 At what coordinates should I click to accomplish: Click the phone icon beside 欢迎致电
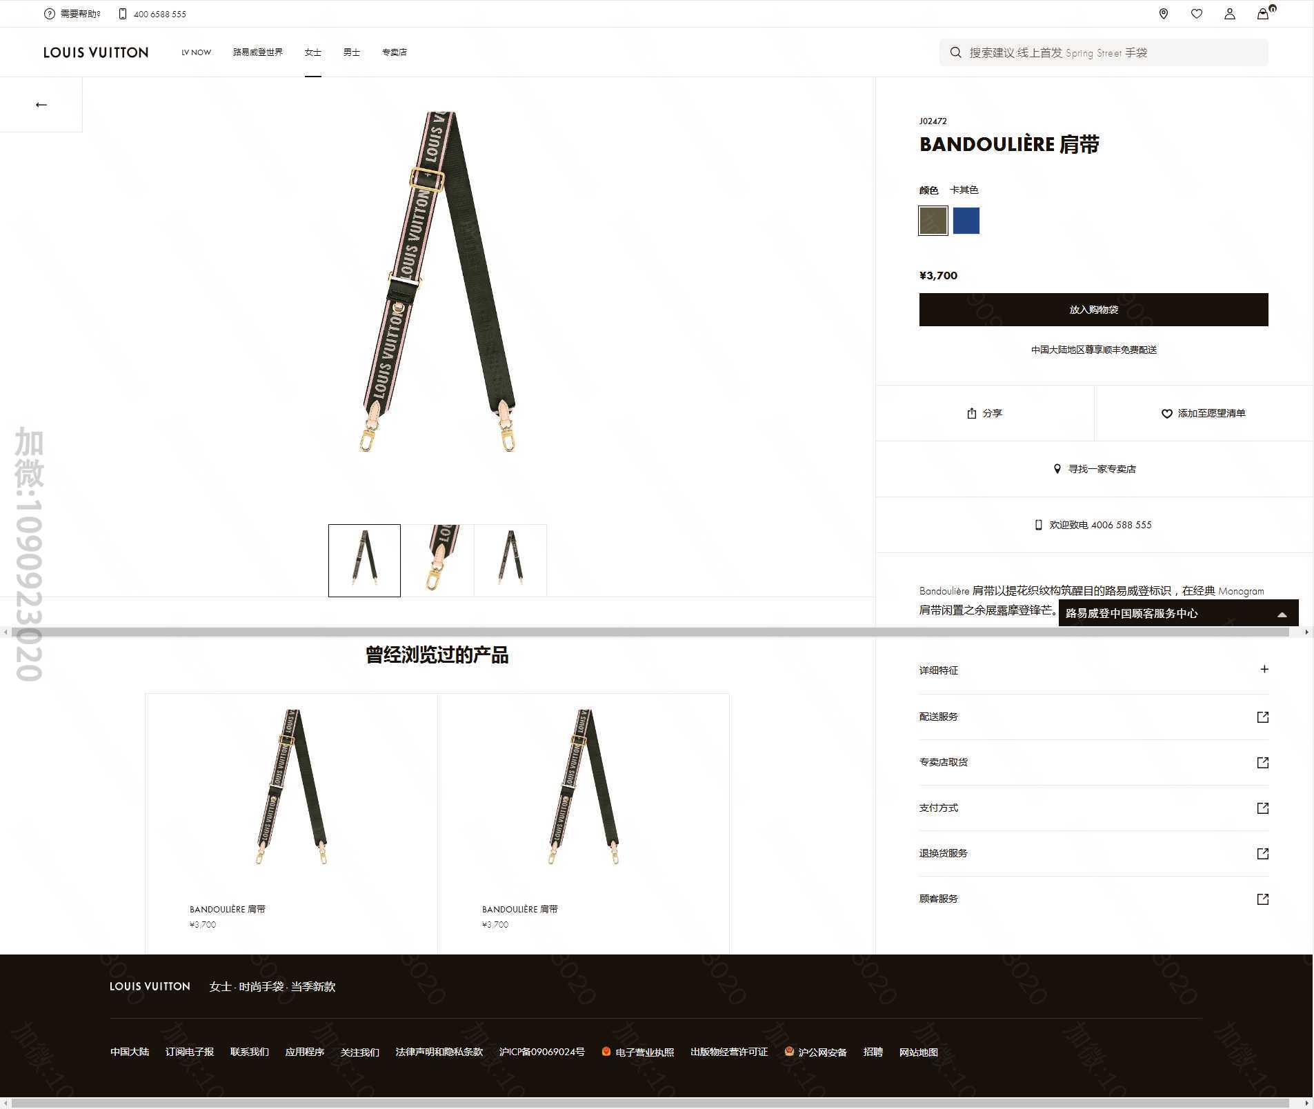pos(1039,525)
